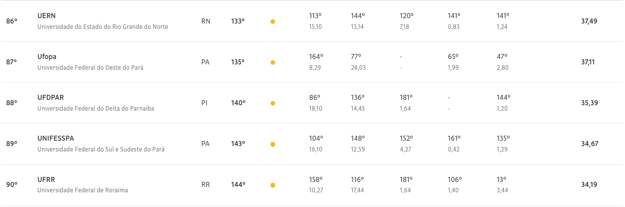This screenshot has height=207, width=625.
Task: Click Universidade do Estado do Rio Grande do Norte
Action: (x=103, y=27)
